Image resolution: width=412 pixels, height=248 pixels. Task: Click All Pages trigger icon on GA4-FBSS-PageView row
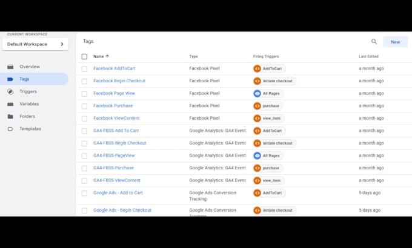[x=257, y=155]
